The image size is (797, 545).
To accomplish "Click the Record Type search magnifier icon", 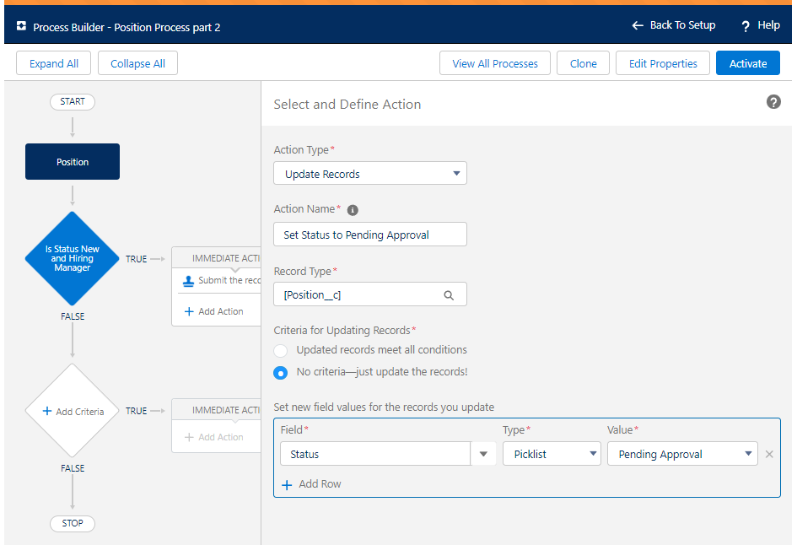I will [449, 295].
